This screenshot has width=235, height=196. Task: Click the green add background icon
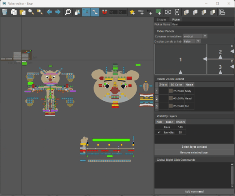tap(159, 12)
